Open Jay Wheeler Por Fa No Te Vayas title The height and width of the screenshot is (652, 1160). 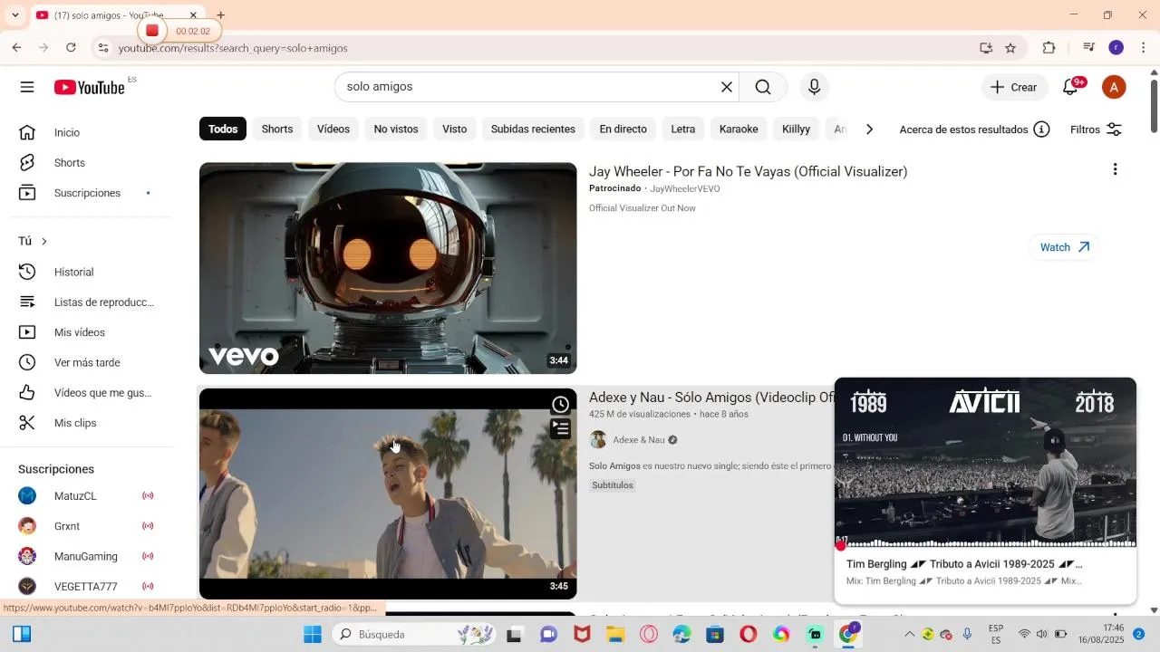(748, 171)
